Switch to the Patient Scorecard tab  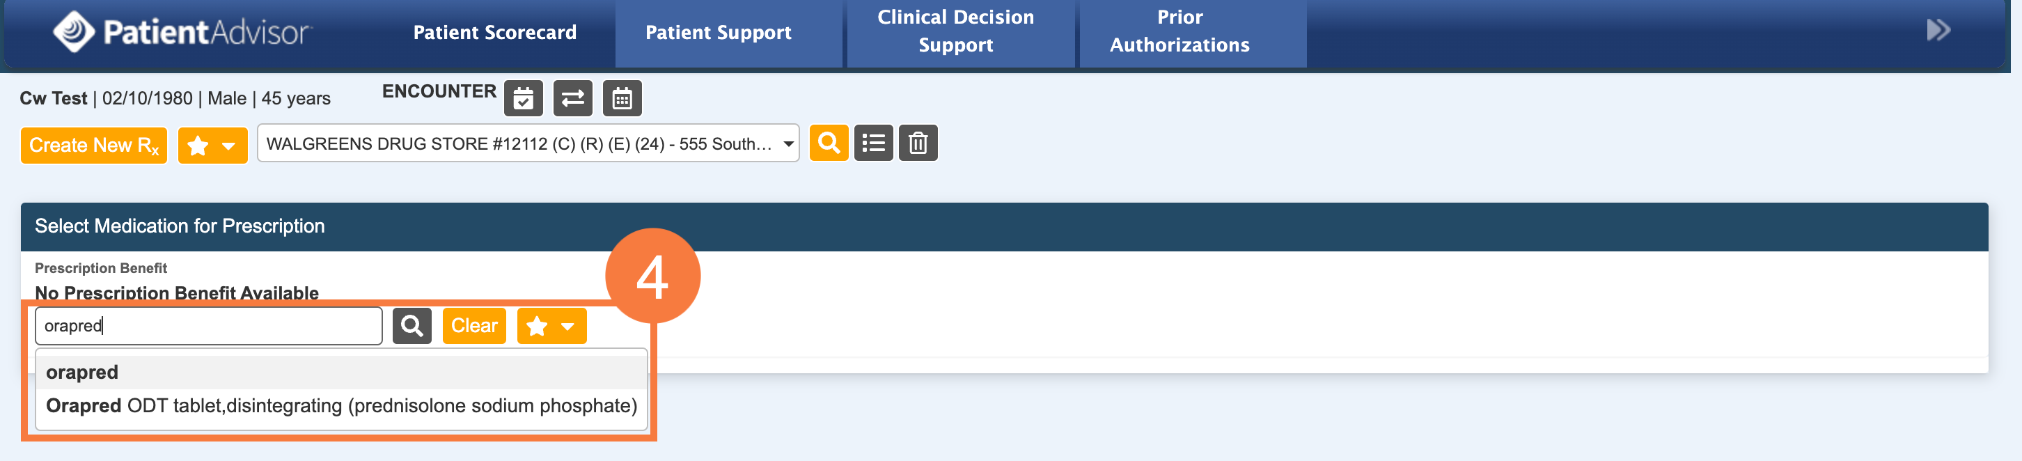pos(494,32)
